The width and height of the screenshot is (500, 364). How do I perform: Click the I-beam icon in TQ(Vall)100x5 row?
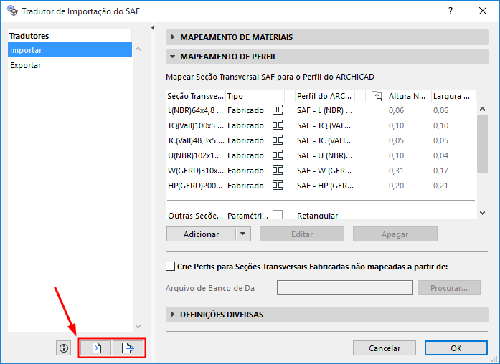278,125
